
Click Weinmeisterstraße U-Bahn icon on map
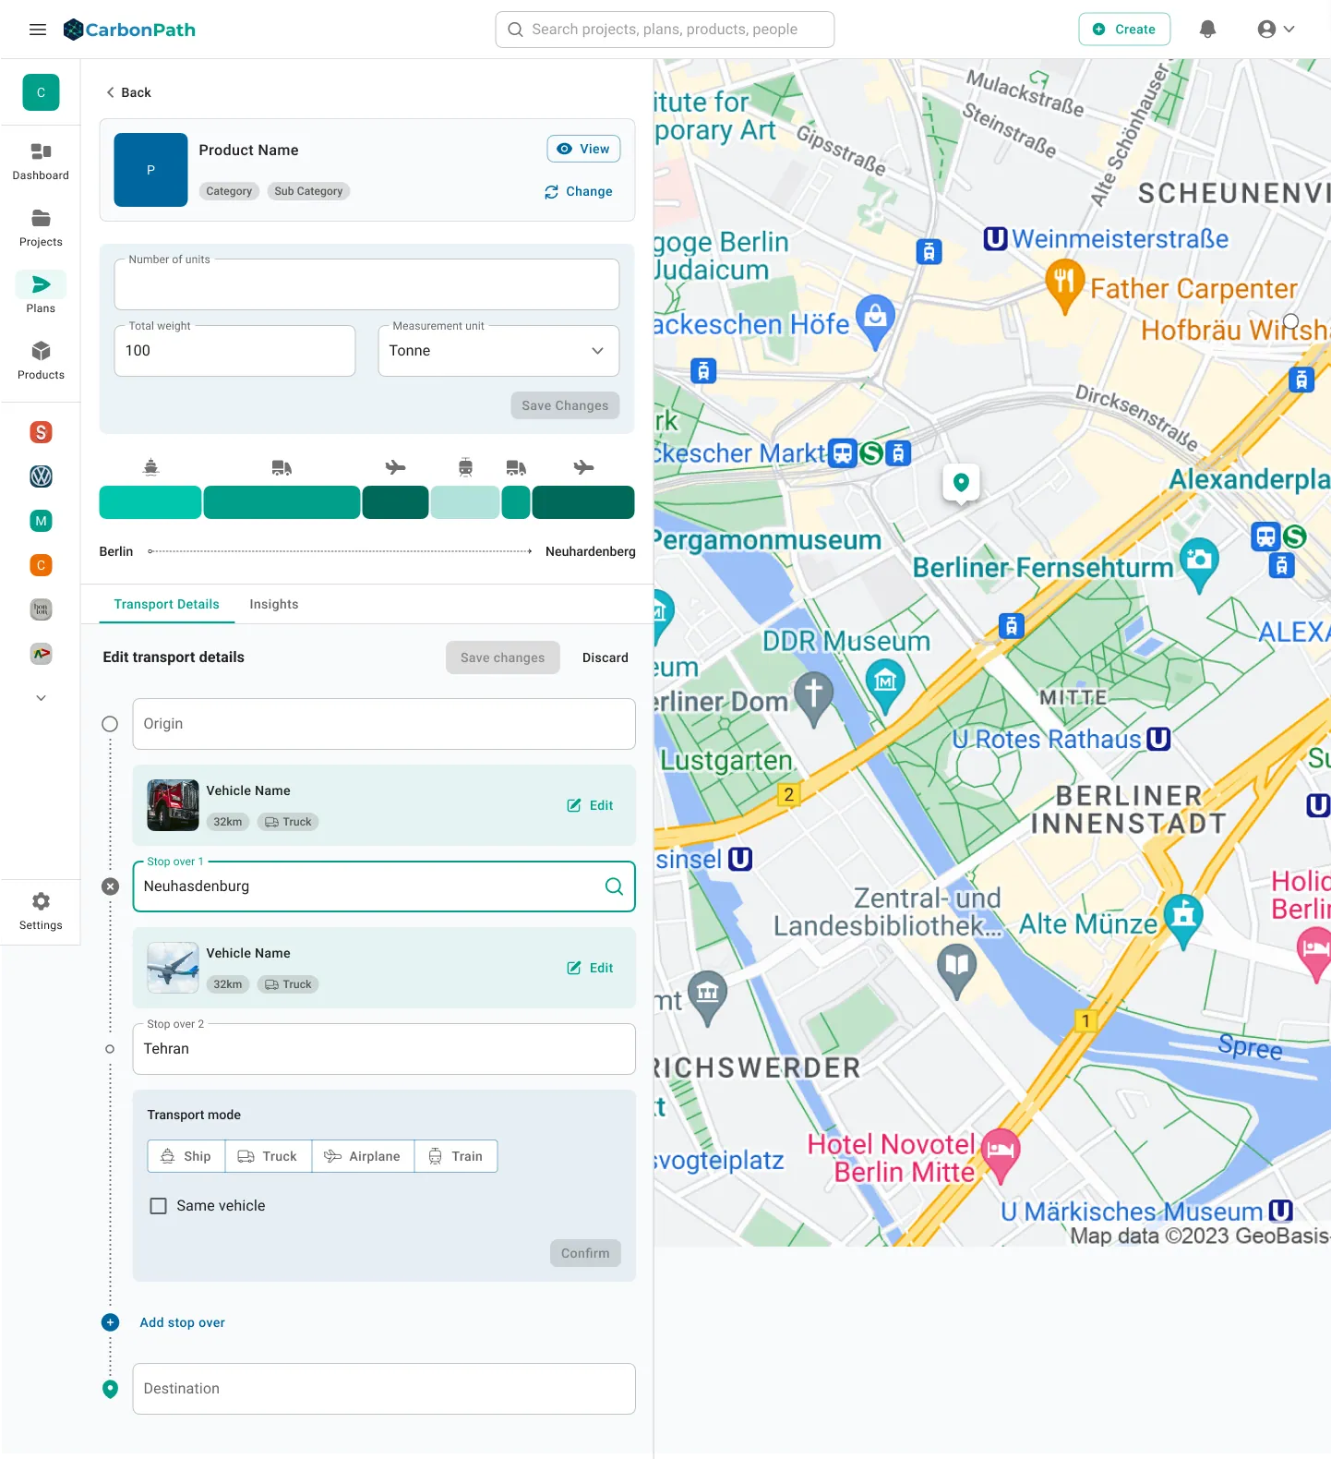(x=995, y=239)
